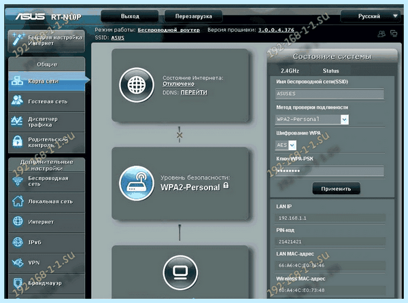Click the Брандмауэр shield icon
This screenshot has width=408, height=303.
coord(18,283)
